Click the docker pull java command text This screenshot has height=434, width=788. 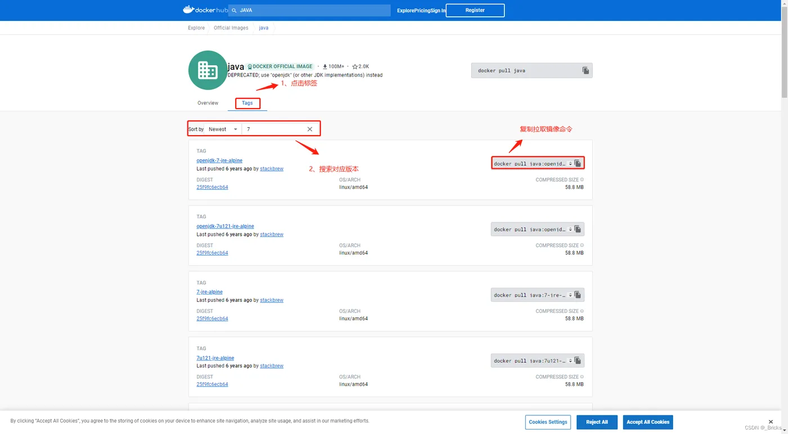502,71
